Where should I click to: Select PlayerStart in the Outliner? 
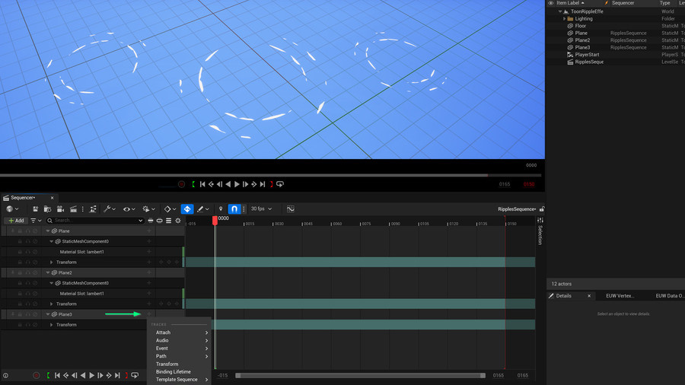coord(587,55)
